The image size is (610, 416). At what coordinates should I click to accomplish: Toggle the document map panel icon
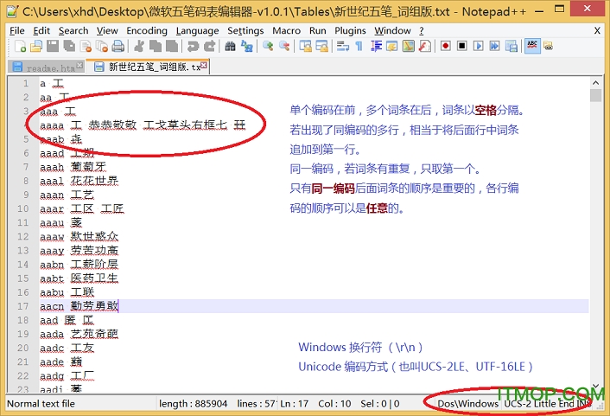(x=409, y=47)
